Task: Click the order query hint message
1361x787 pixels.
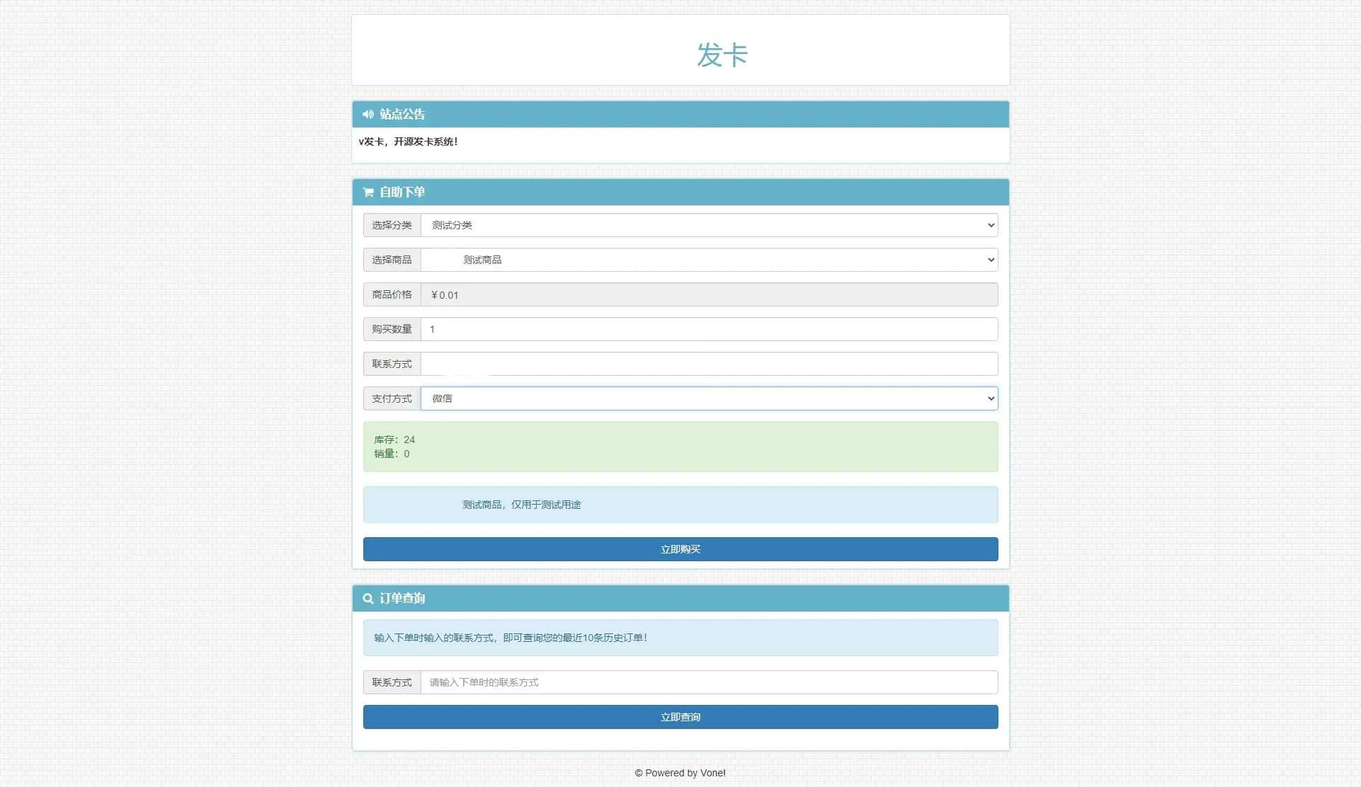Action: (511, 638)
